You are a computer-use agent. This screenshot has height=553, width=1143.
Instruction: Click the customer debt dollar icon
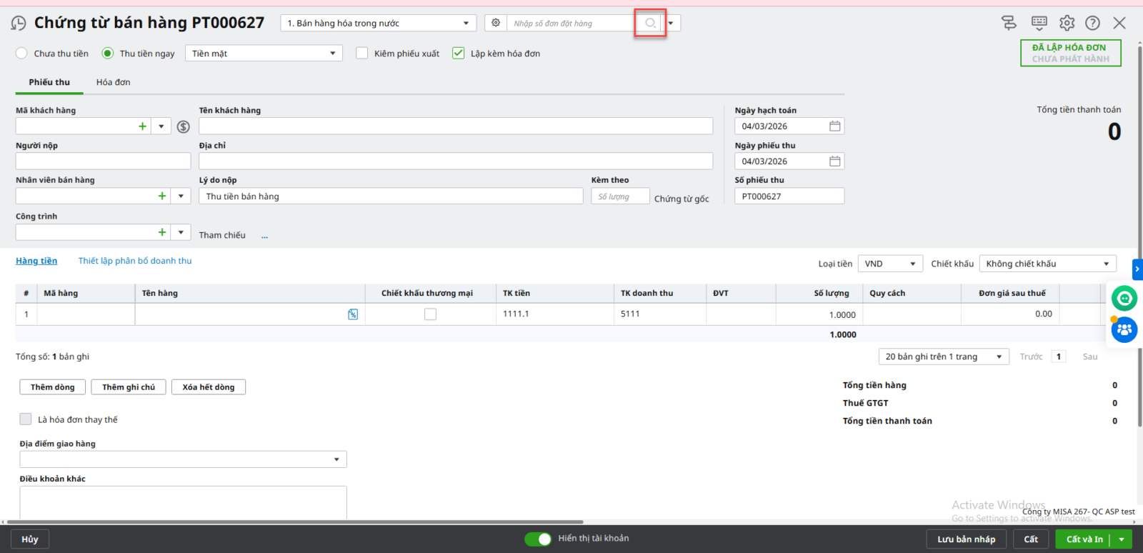(x=184, y=126)
